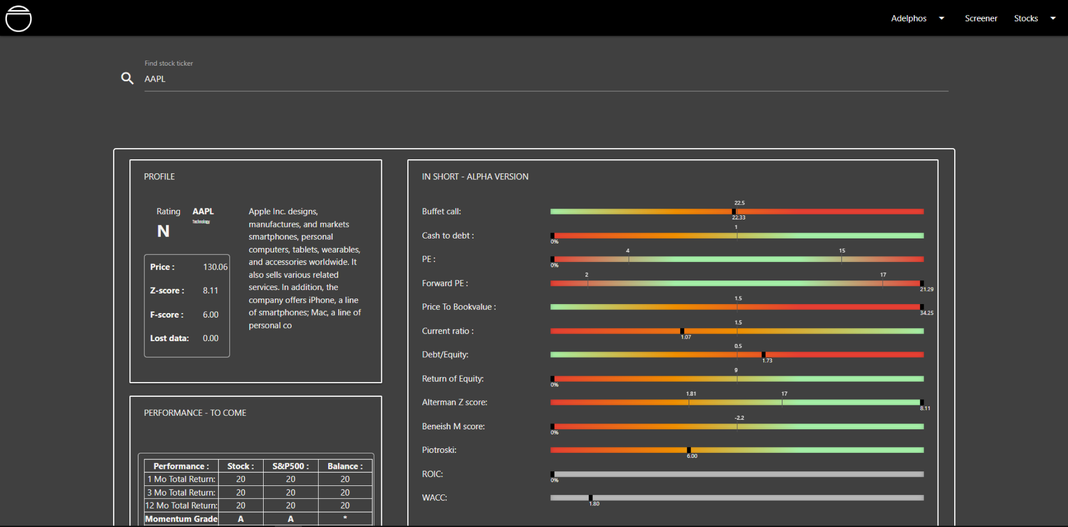Click the Current ratio marker at 1.07
The width and height of the screenshot is (1068, 527).
(682, 331)
